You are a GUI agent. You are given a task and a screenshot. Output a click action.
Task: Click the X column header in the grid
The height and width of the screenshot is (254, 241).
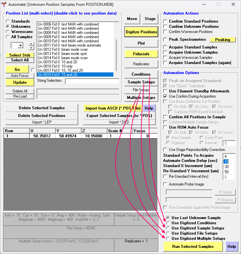(x=42, y=131)
